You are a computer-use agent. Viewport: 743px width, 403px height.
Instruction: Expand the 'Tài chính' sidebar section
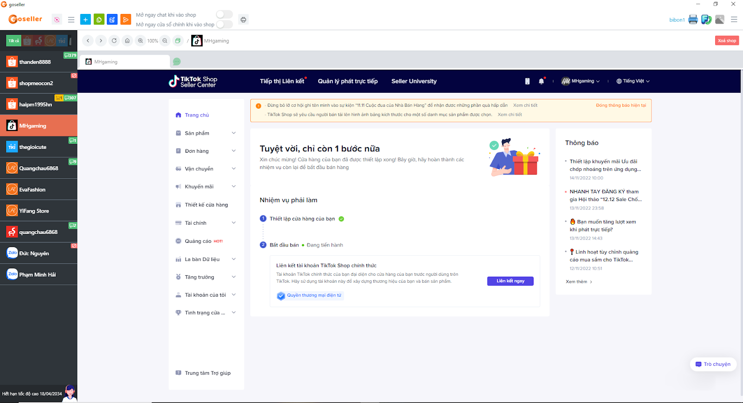(206, 223)
